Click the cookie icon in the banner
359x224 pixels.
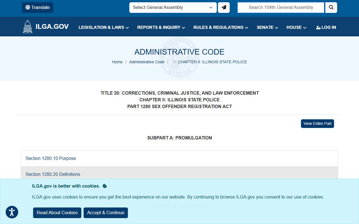(x=105, y=186)
